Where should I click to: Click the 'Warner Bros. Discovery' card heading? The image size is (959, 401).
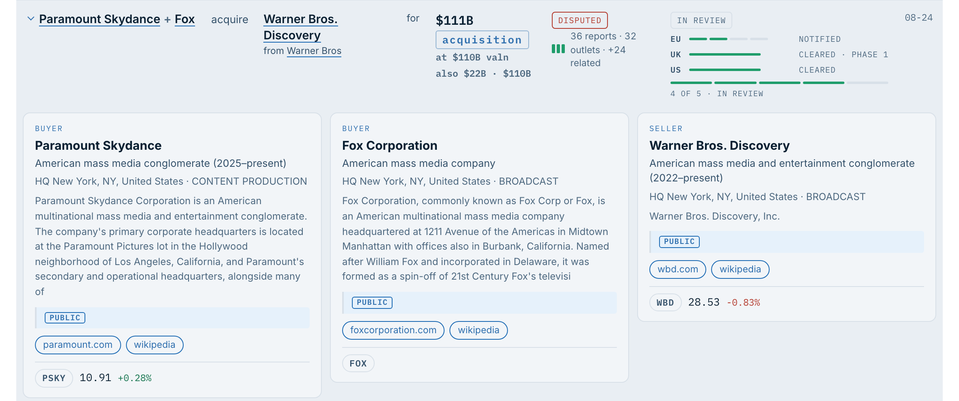(719, 146)
